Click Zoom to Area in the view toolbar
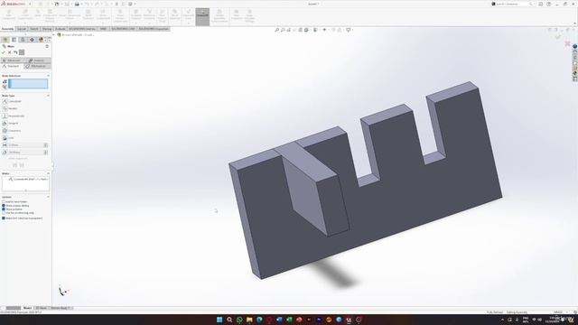Image resolution: width=578 pixels, height=325 pixels. pyautogui.click(x=283, y=30)
